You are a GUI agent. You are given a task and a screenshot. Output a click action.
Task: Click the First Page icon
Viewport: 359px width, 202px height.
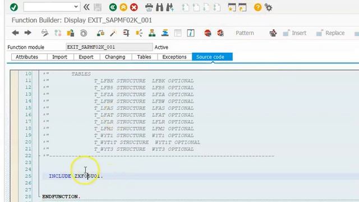pyautogui.click(x=185, y=7)
